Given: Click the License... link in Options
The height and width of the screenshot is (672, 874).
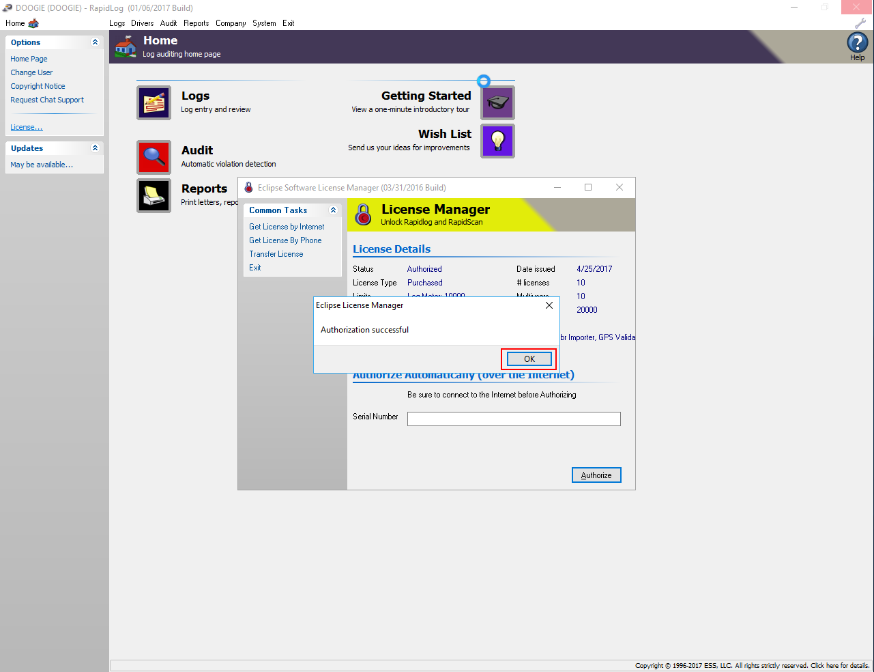Looking at the screenshot, I should 27,128.
